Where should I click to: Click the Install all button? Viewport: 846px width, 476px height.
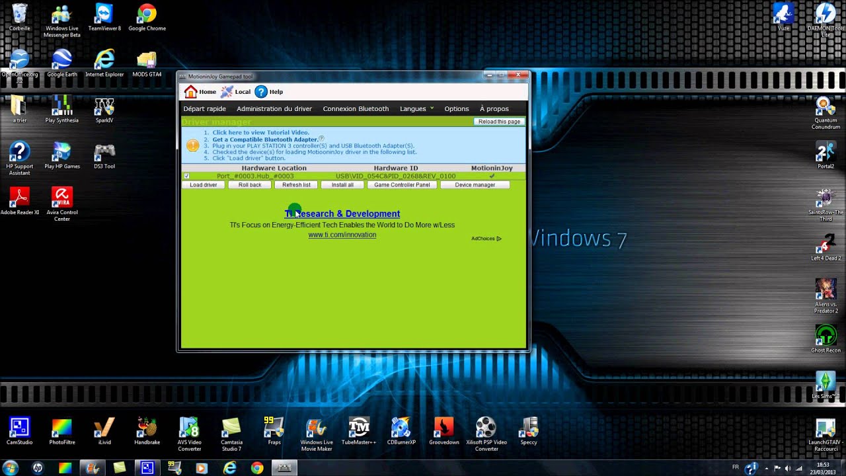342,185
